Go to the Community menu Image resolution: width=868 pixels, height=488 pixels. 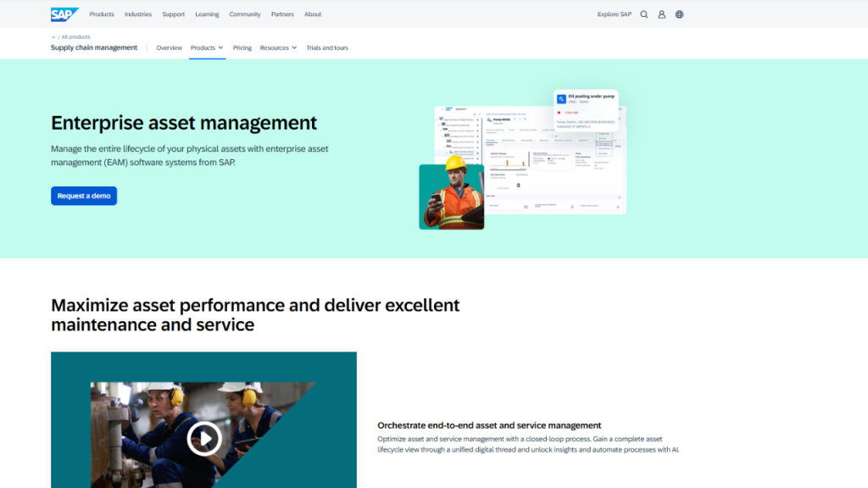(245, 14)
